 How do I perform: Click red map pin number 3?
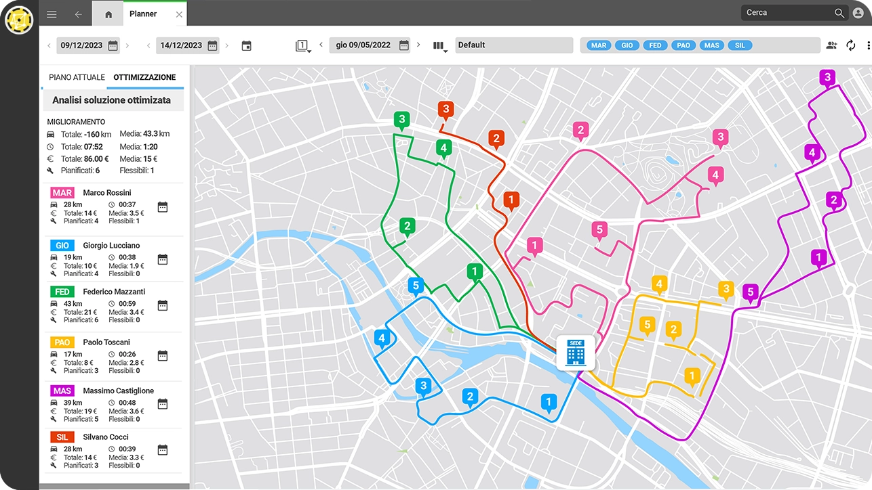click(445, 110)
